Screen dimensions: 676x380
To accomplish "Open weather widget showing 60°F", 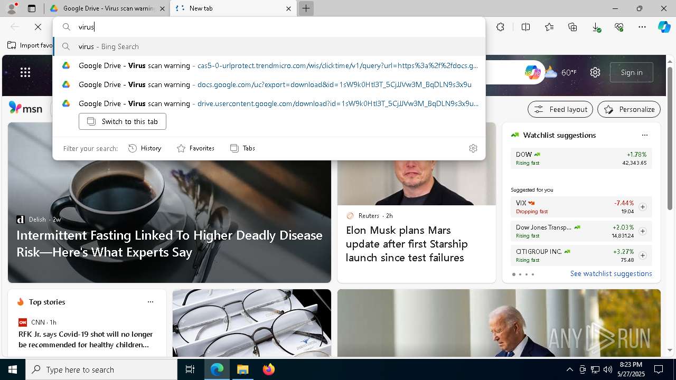I will 560,72.
